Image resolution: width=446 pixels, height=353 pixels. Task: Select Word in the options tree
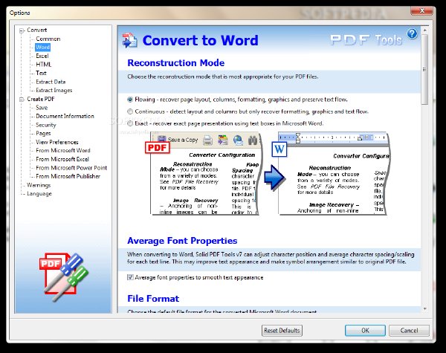pyautogui.click(x=43, y=48)
